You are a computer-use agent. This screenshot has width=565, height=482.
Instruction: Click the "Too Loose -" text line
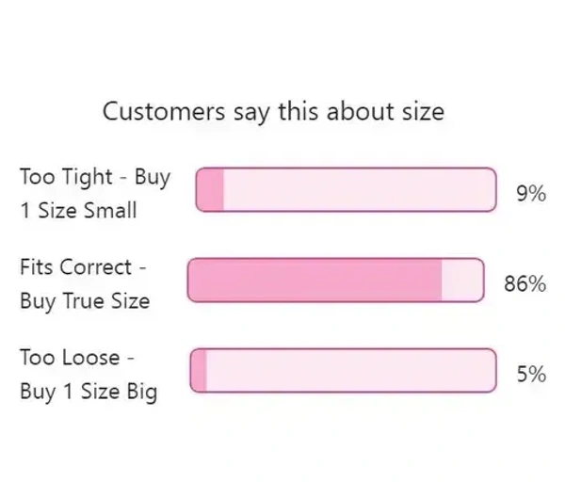(x=77, y=358)
